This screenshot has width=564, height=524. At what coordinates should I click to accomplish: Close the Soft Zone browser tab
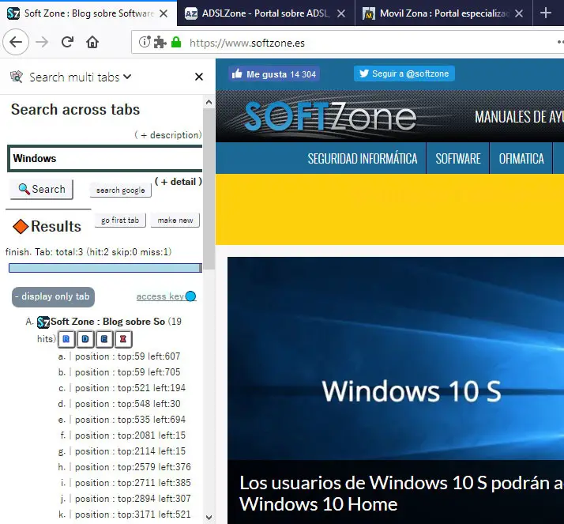point(164,13)
